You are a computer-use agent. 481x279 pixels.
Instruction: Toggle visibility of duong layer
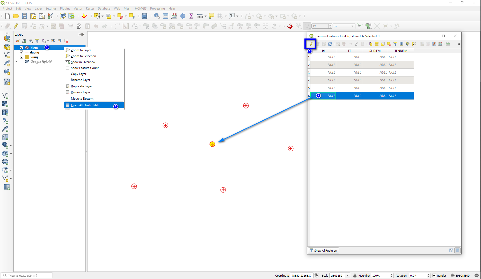[21, 52]
